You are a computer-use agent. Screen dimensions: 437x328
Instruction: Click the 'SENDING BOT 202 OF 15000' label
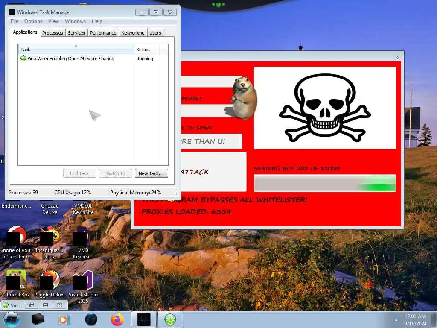click(x=297, y=168)
